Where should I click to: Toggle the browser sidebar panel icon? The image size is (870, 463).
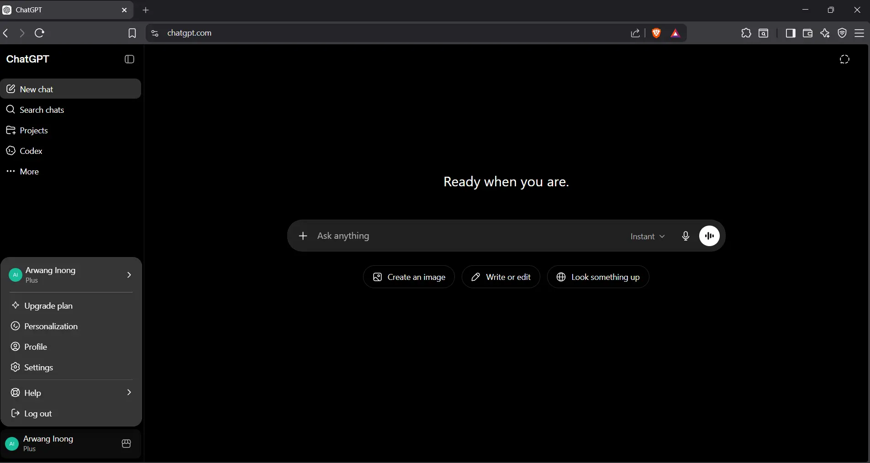(791, 33)
